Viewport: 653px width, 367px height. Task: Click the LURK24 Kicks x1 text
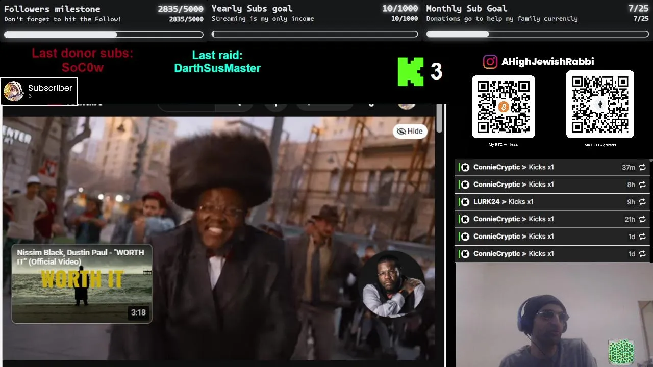pyautogui.click(x=503, y=202)
